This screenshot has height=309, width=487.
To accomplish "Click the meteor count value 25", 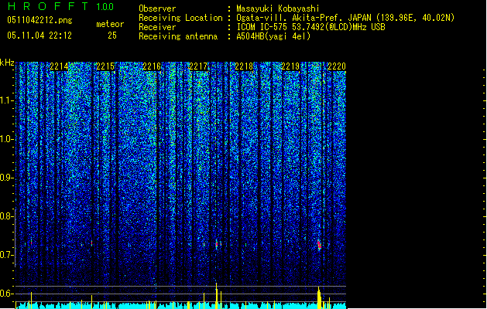I will 112,36.
